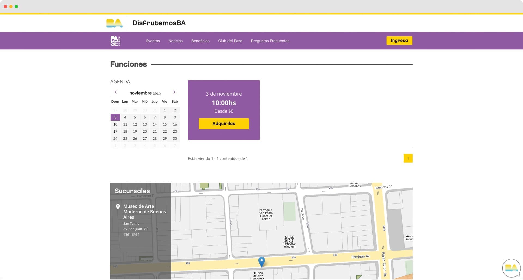
Task: Open Club del Pase menu item
Action: point(230,41)
